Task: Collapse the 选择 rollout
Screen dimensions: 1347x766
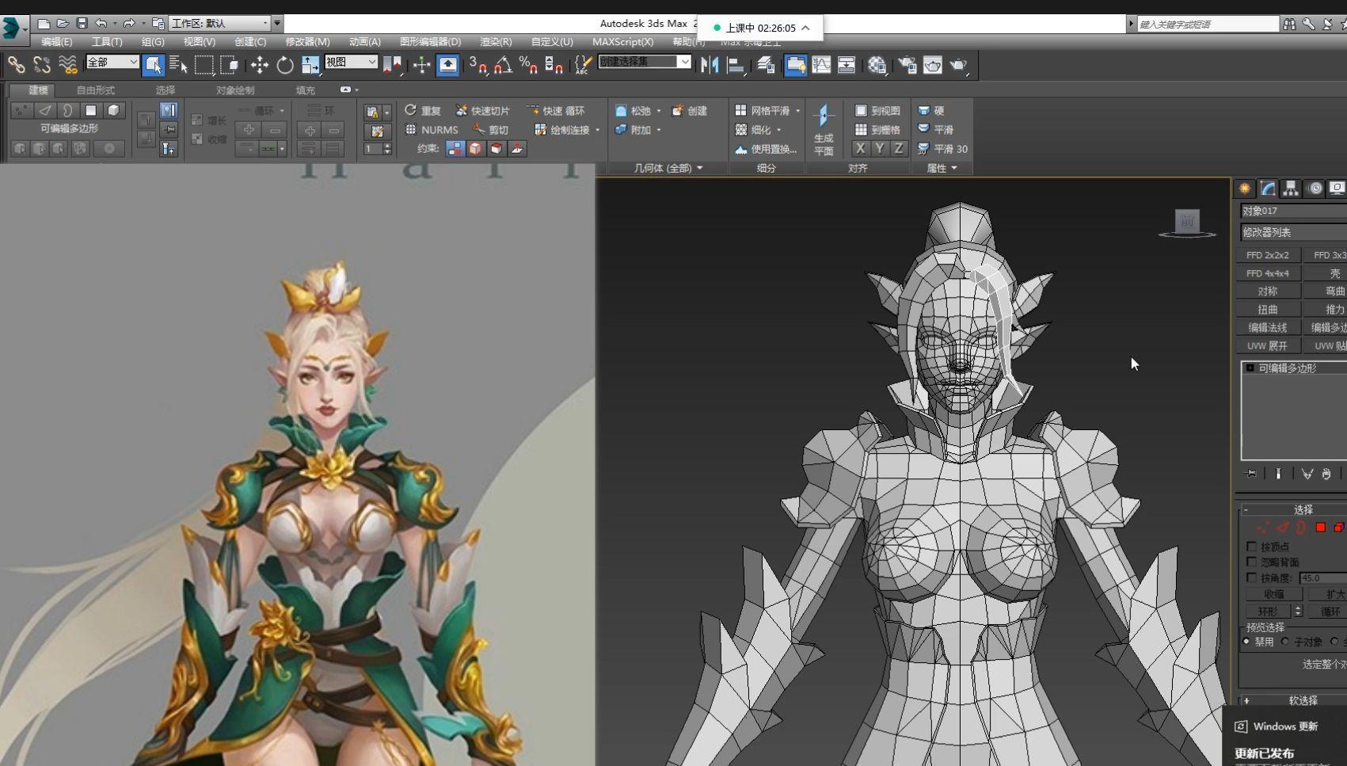Action: [x=1293, y=509]
